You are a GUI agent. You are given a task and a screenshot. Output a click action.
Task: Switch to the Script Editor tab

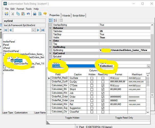coord(79,15)
